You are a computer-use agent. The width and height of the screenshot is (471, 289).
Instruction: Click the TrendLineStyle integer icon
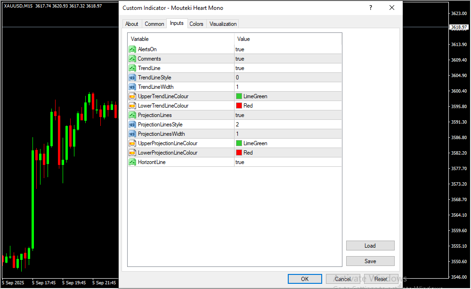(x=132, y=78)
